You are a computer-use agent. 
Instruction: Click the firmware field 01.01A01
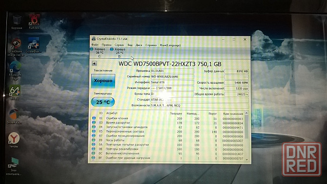tap(172, 71)
